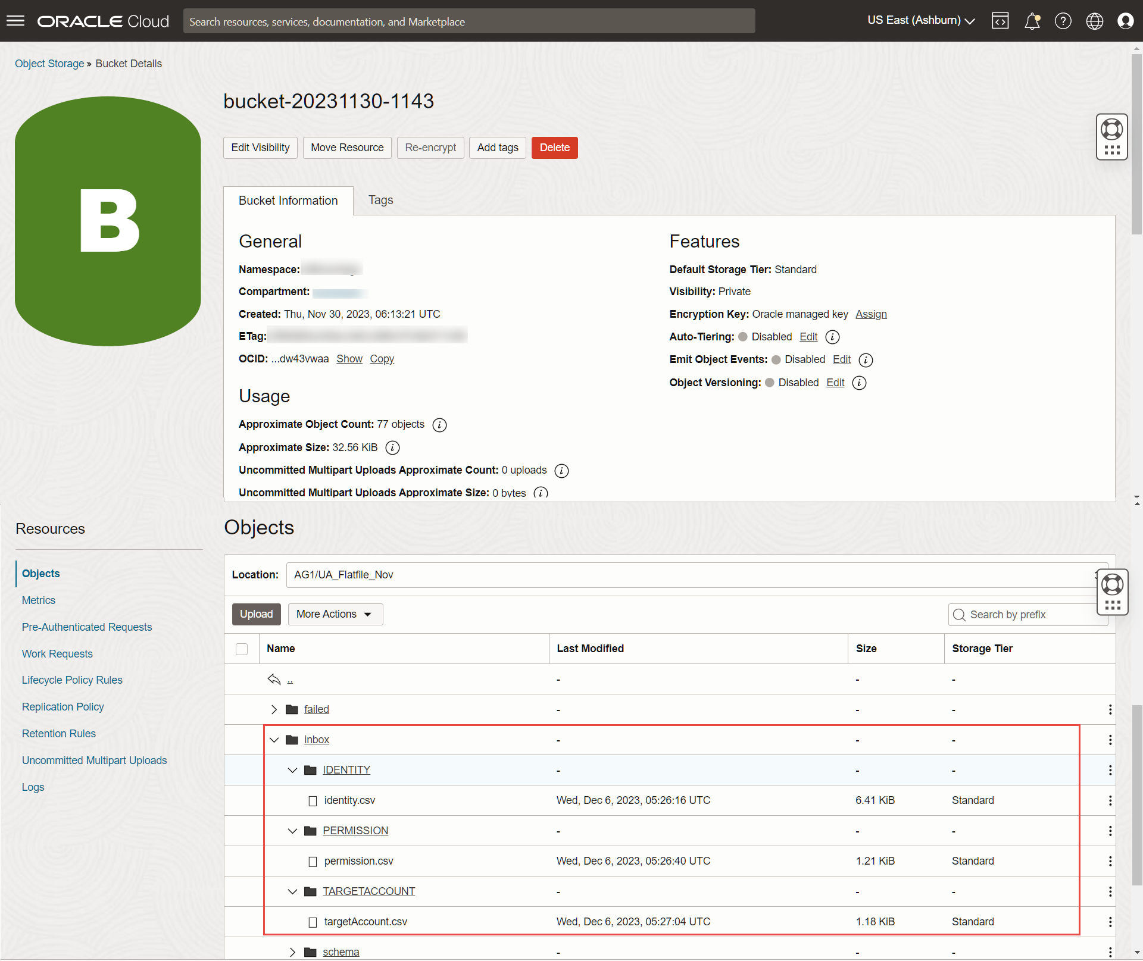Expand the failed folder
This screenshot has width=1143, height=961.
tap(274, 709)
